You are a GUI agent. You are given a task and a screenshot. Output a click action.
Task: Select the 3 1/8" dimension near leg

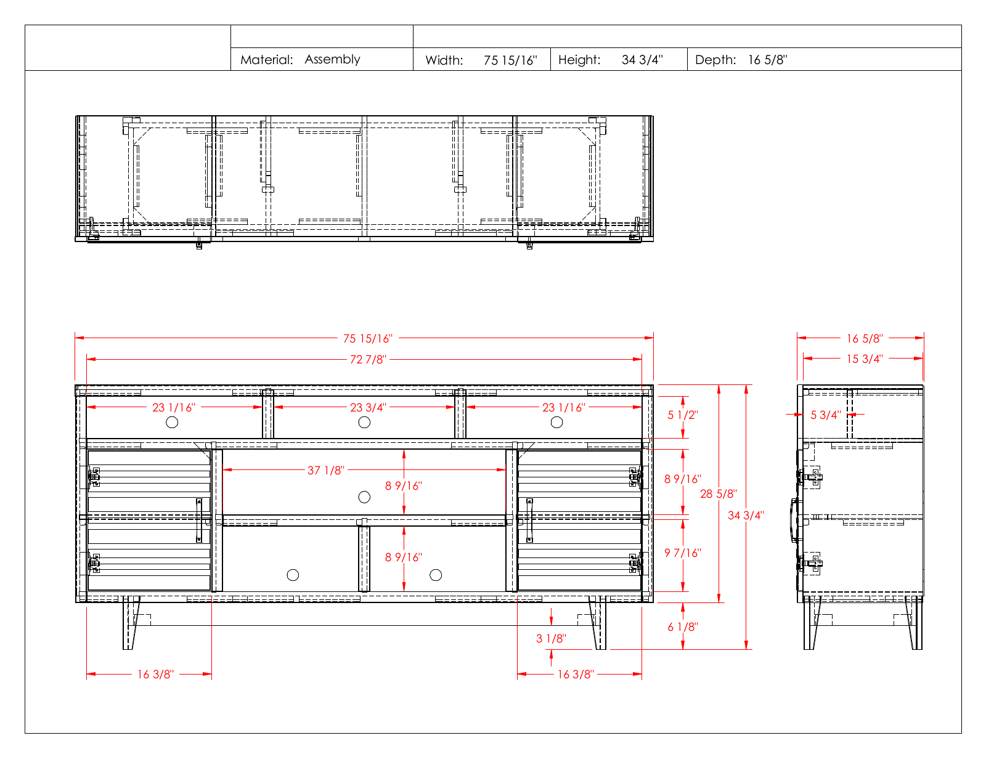tap(551, 639)
